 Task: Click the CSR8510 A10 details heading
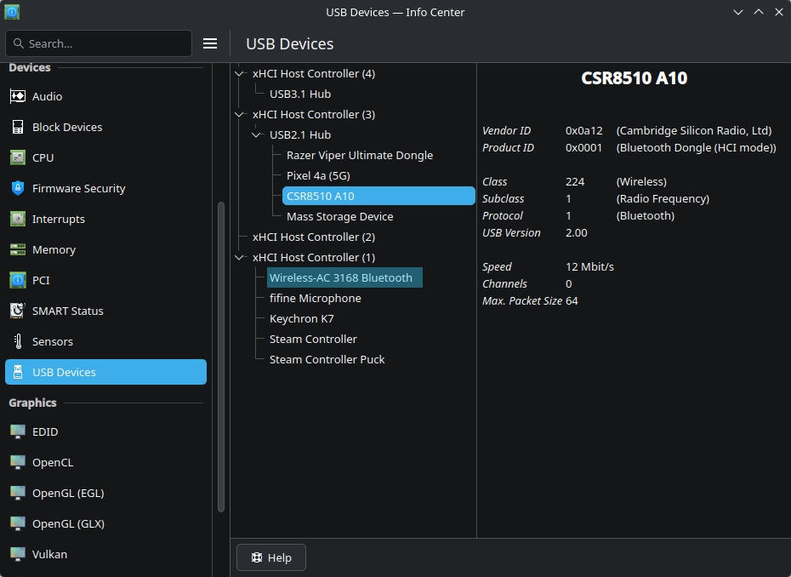(635, 78)
